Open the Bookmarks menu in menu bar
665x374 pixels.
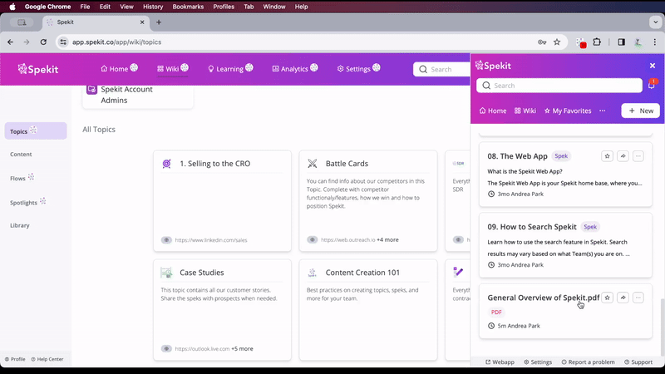click(188, 7)
